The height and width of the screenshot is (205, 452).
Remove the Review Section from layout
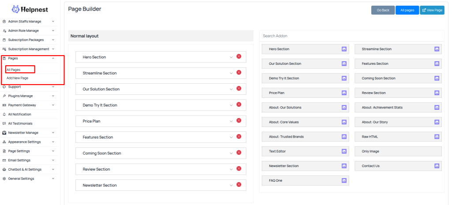pyautogui.click(x=239, y=168)
